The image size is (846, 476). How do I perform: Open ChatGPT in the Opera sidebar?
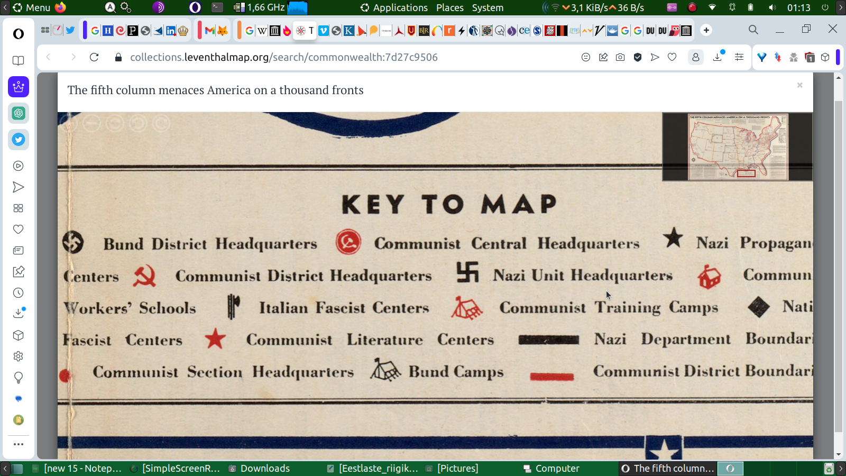click(19, 113)
